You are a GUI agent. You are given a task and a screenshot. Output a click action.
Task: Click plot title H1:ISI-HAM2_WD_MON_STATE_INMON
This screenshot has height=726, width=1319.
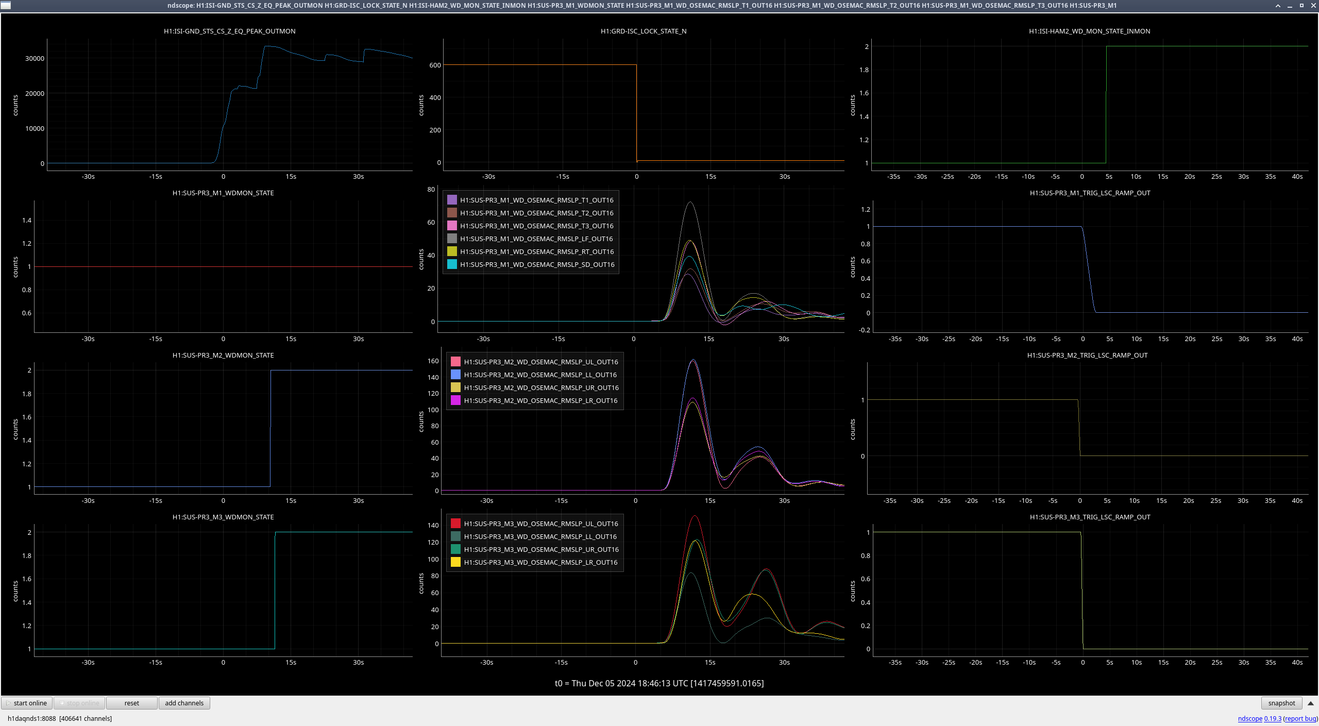coord(1090,31)
